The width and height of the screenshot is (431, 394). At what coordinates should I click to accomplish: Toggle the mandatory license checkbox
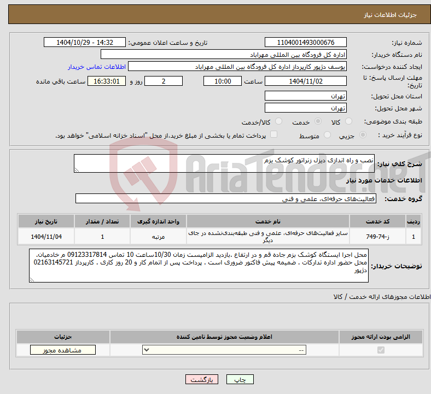point(381,350)
